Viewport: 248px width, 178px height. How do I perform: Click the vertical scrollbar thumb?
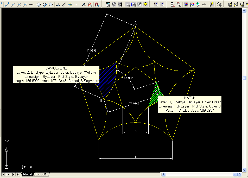244,78
